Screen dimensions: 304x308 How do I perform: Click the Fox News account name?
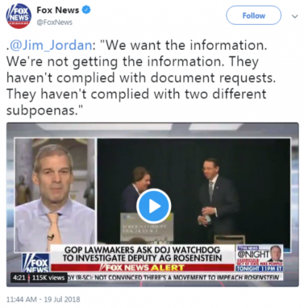[58, 10]
